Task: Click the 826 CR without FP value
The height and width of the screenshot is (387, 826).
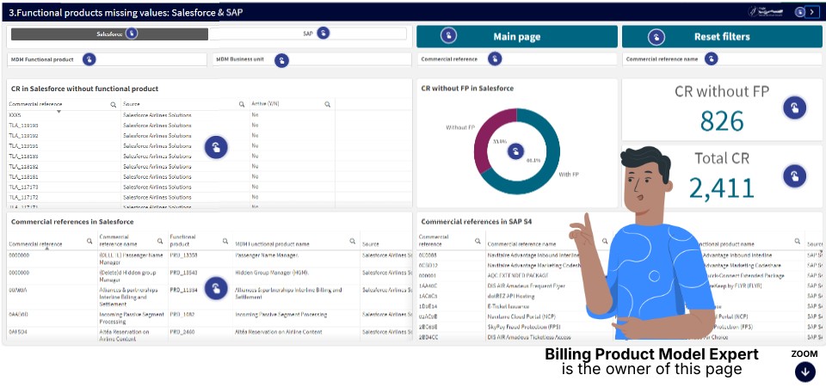Action: coord(722,120)
